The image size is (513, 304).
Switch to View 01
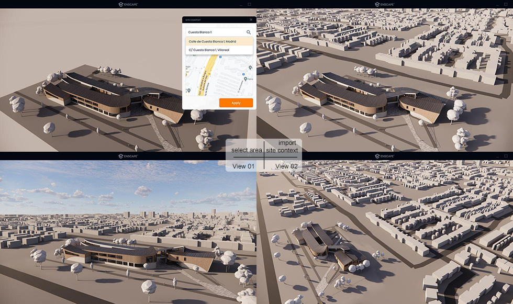(x=244, y=166)
